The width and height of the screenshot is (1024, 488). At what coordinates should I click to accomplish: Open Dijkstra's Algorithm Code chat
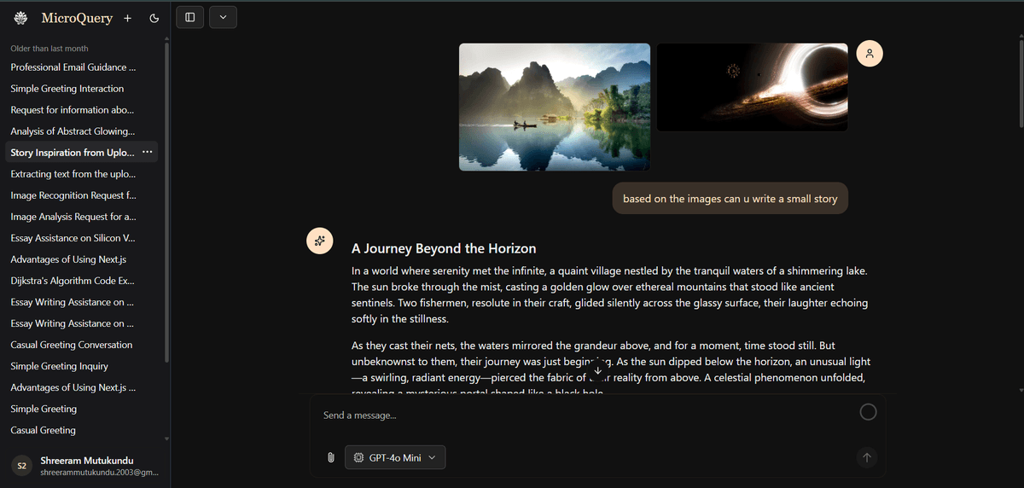(x=72, y=281)
